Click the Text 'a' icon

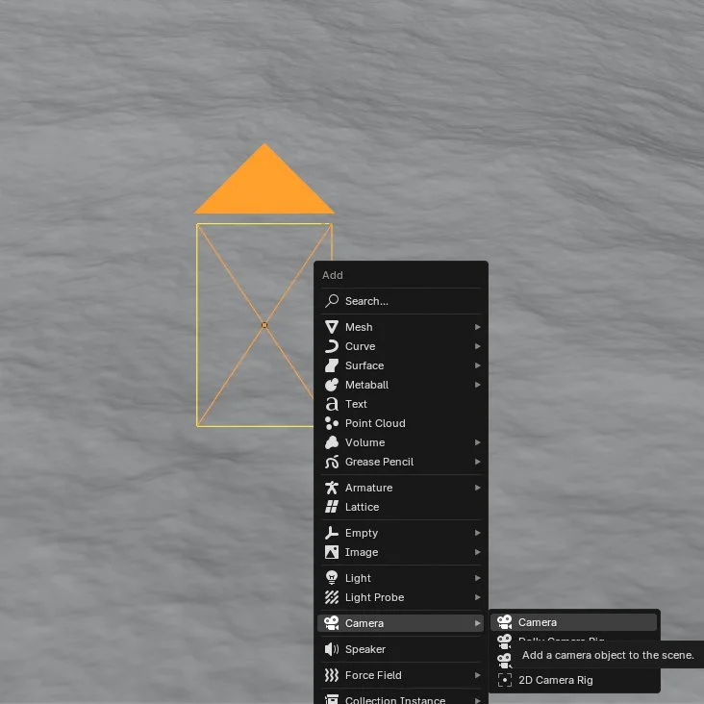pyautogui.click(x=332, y=404)
